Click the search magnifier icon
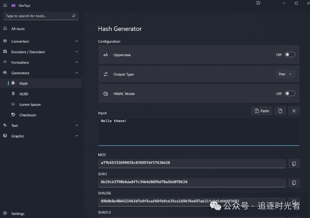 (74, 16)
